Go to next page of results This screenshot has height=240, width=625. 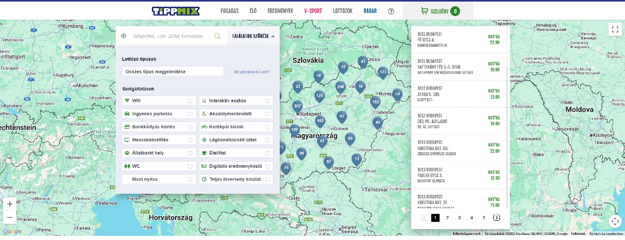(496, 218)
